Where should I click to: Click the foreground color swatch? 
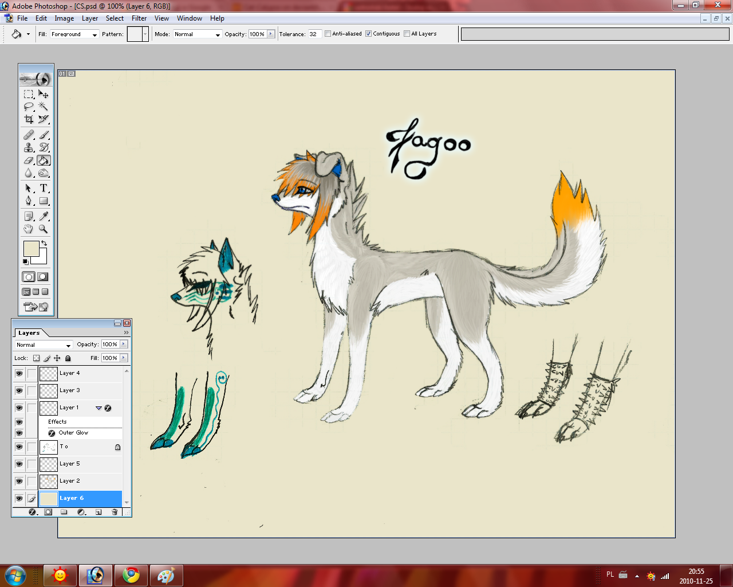(x=31, y=248)
